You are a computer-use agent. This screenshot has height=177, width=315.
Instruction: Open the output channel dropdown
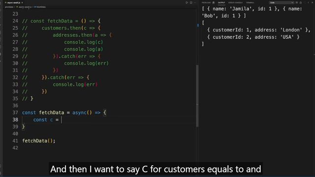(x=281, y=2)
